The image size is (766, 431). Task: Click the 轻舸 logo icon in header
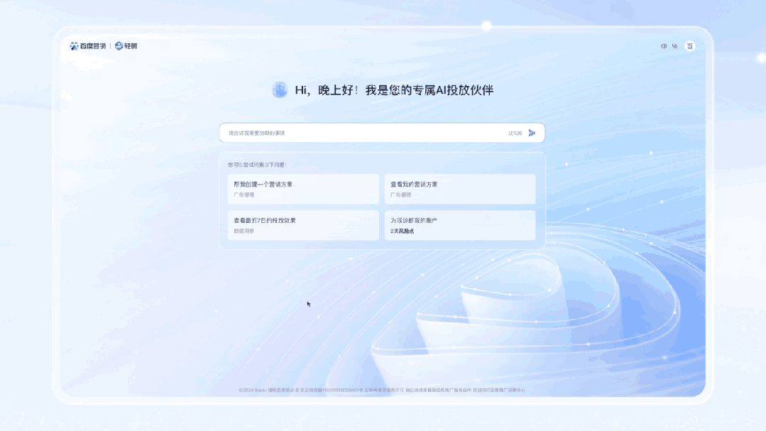point(120,45)
